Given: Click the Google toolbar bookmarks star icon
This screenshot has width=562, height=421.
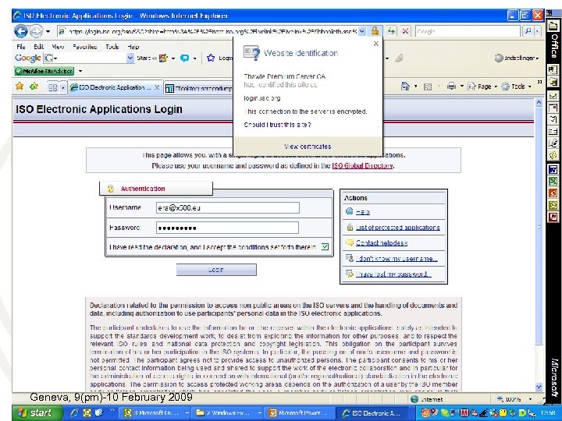Looking at the screenshot, I should pyautogui.click(x=211, y=58).
